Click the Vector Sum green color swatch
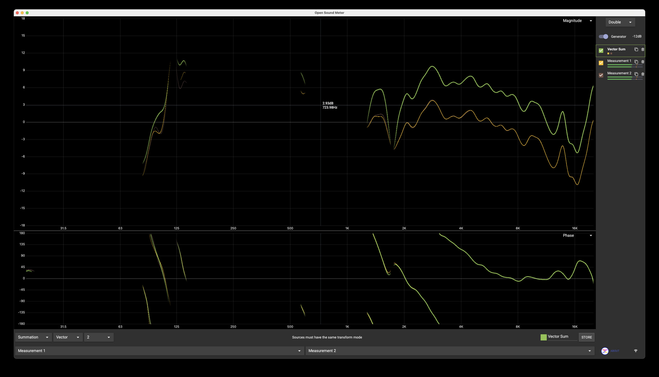The height and width of the screenshot is (377, 659). pyautogui.click(x=543, y=337)
